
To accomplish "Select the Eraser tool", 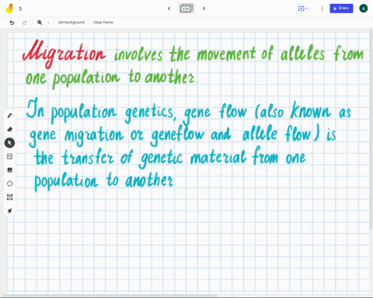I will tap(10, 129).
